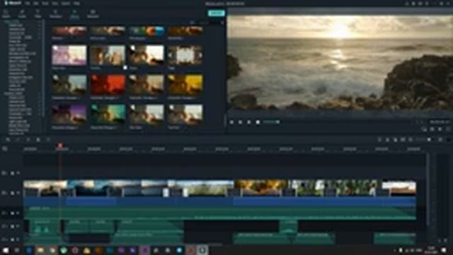Open the File menu
Screen dimensions: 453x255
27,4
